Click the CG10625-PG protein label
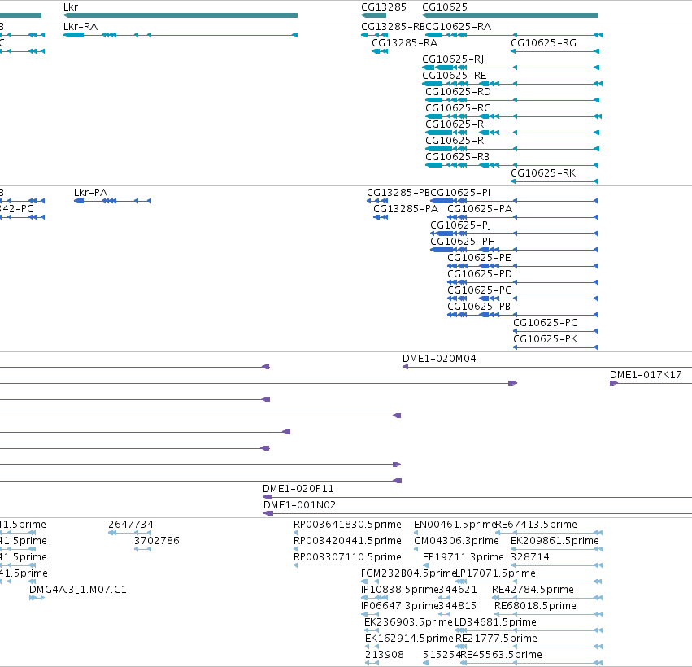This screenshot has width=692, height=667. tap(546, 323)
